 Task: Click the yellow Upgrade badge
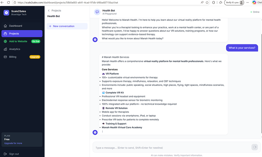(35, 57)
